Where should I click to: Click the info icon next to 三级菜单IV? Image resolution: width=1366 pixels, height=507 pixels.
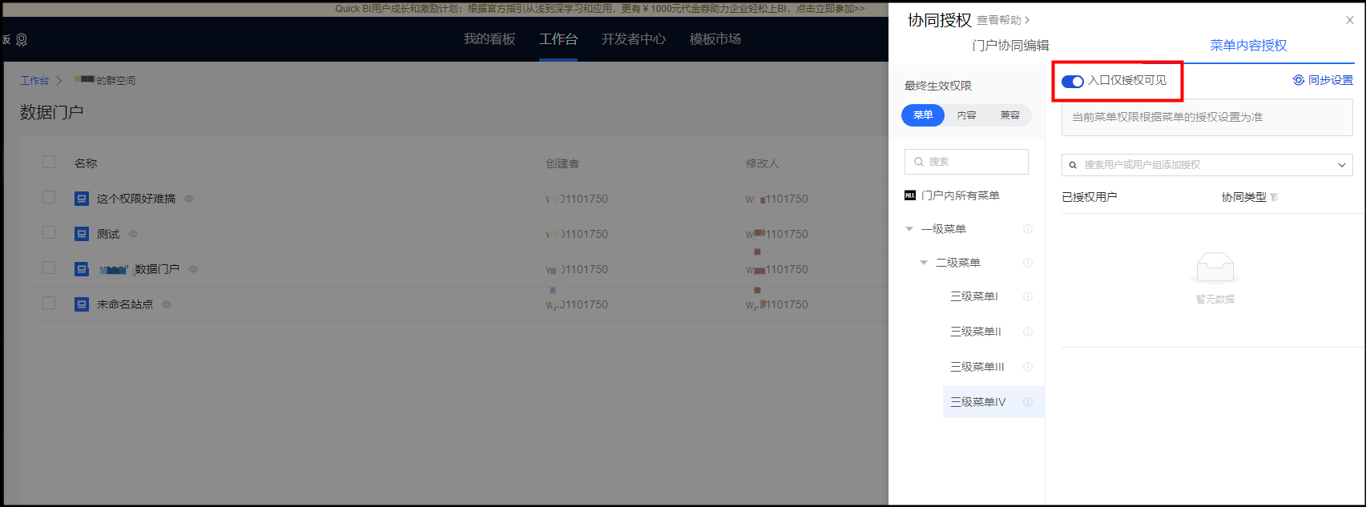click(1028, 402)
